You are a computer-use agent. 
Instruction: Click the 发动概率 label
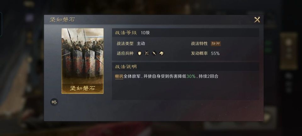tap(199, 53)
